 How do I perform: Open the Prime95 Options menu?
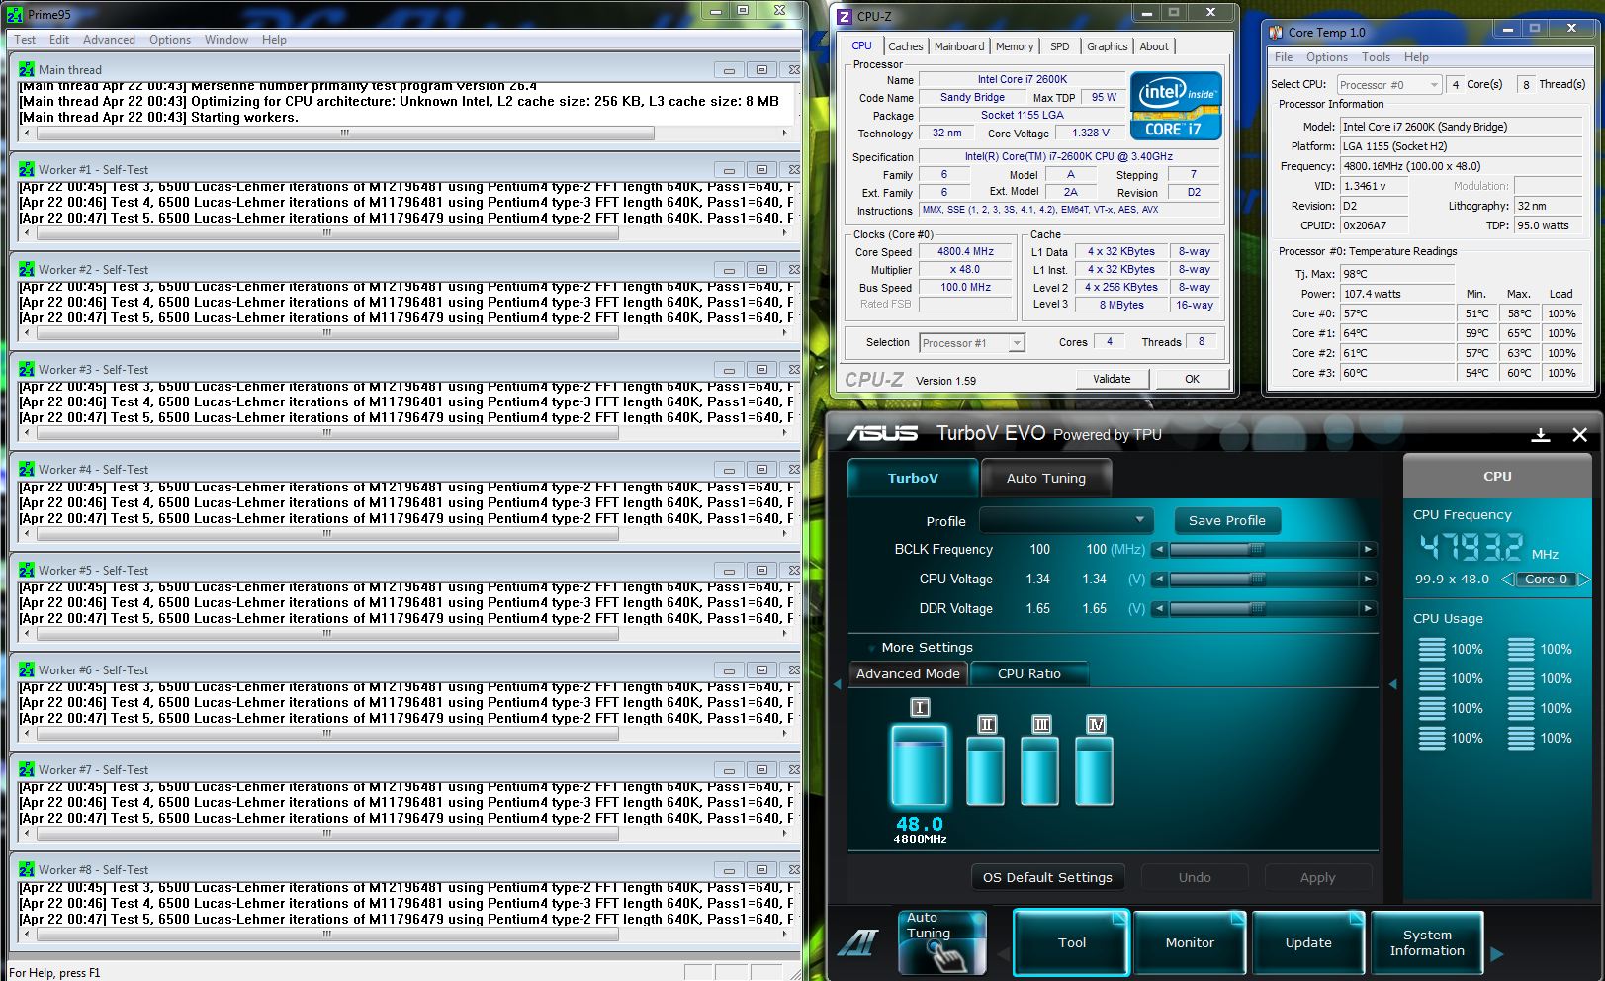tap(170, 40)
